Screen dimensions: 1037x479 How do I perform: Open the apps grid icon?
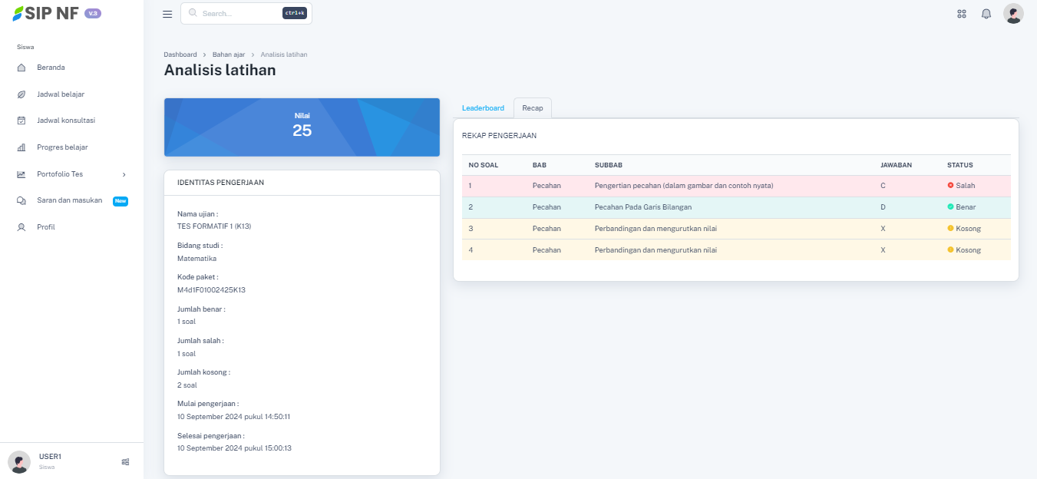[962, 14]
